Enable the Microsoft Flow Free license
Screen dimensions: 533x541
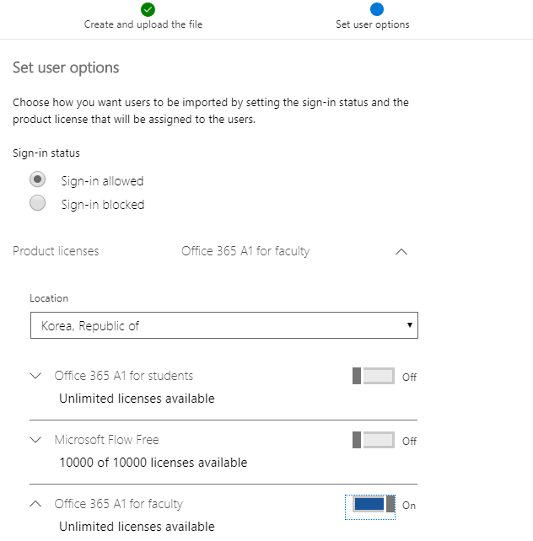pos(374,440)
